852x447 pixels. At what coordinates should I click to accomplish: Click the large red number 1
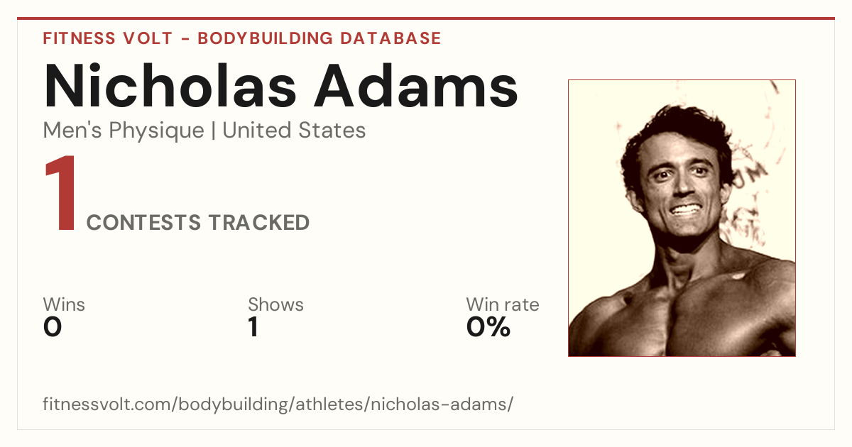(60, 194)
